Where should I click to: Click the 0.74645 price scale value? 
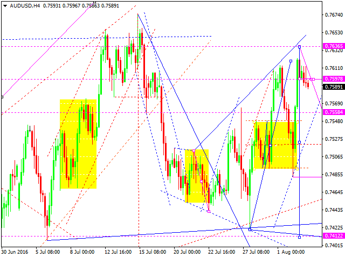pyautogui.click(x=334, y=192)
